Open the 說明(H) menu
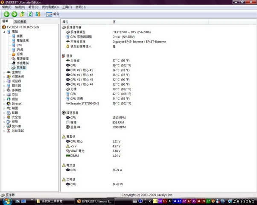This screenshot has height=205, width=257. pos(81,7)
